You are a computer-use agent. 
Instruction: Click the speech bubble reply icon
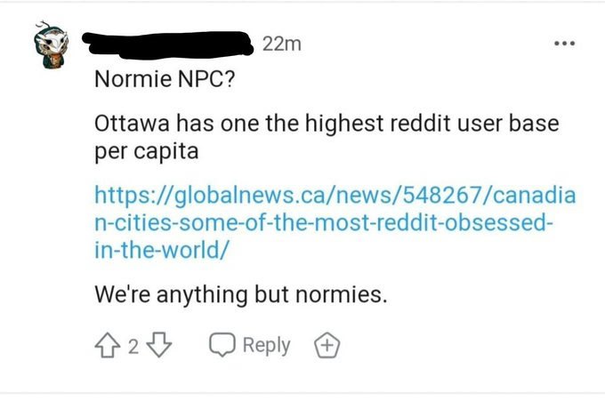(x=222, y=344)
